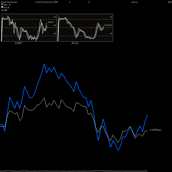This screenshot has height=172, width=172.
Task: Click the Fast K legend color swatch
Action: click(2, 7)
